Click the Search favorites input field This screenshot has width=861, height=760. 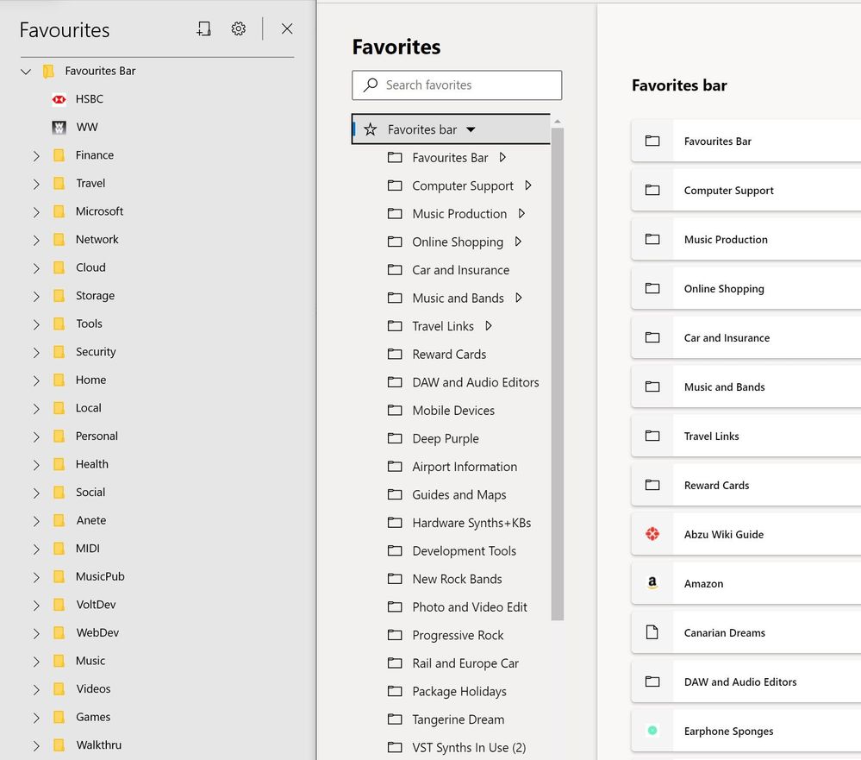pyautogui.click(x=457, y=85)
